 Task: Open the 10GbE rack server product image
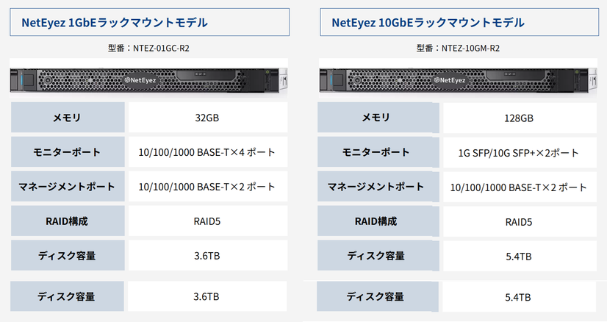click(459, 79)
